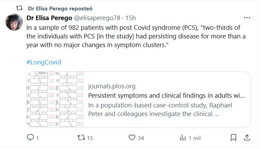Click 'Dr Elisa Perego reposteó' label

click(60, 8)
